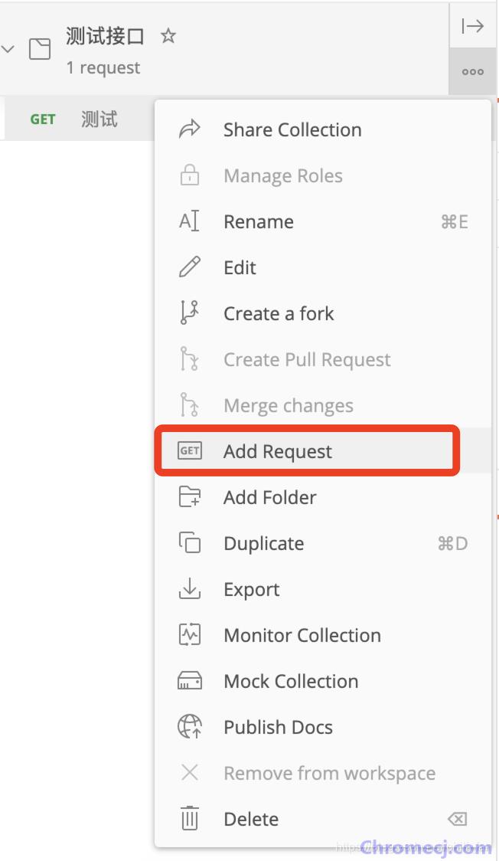Screen dimensions: 499x861
Task: Click the globe icon beside Publish Docs
Action: (x=190, y=727)
